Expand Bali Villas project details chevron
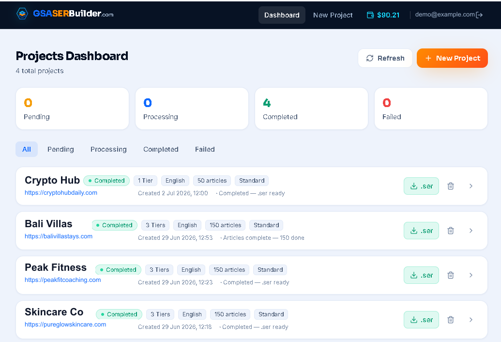 tap(471, 231)
